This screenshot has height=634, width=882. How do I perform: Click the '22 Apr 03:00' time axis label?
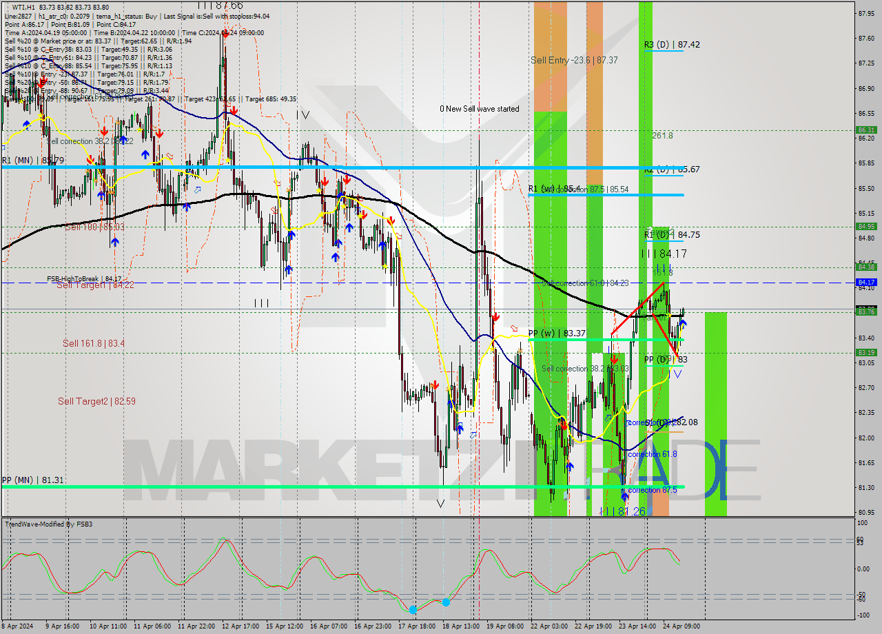549,626
